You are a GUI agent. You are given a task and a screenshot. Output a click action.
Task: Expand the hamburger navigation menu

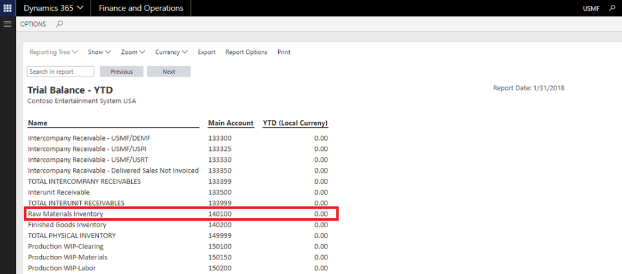click(7, 24)
